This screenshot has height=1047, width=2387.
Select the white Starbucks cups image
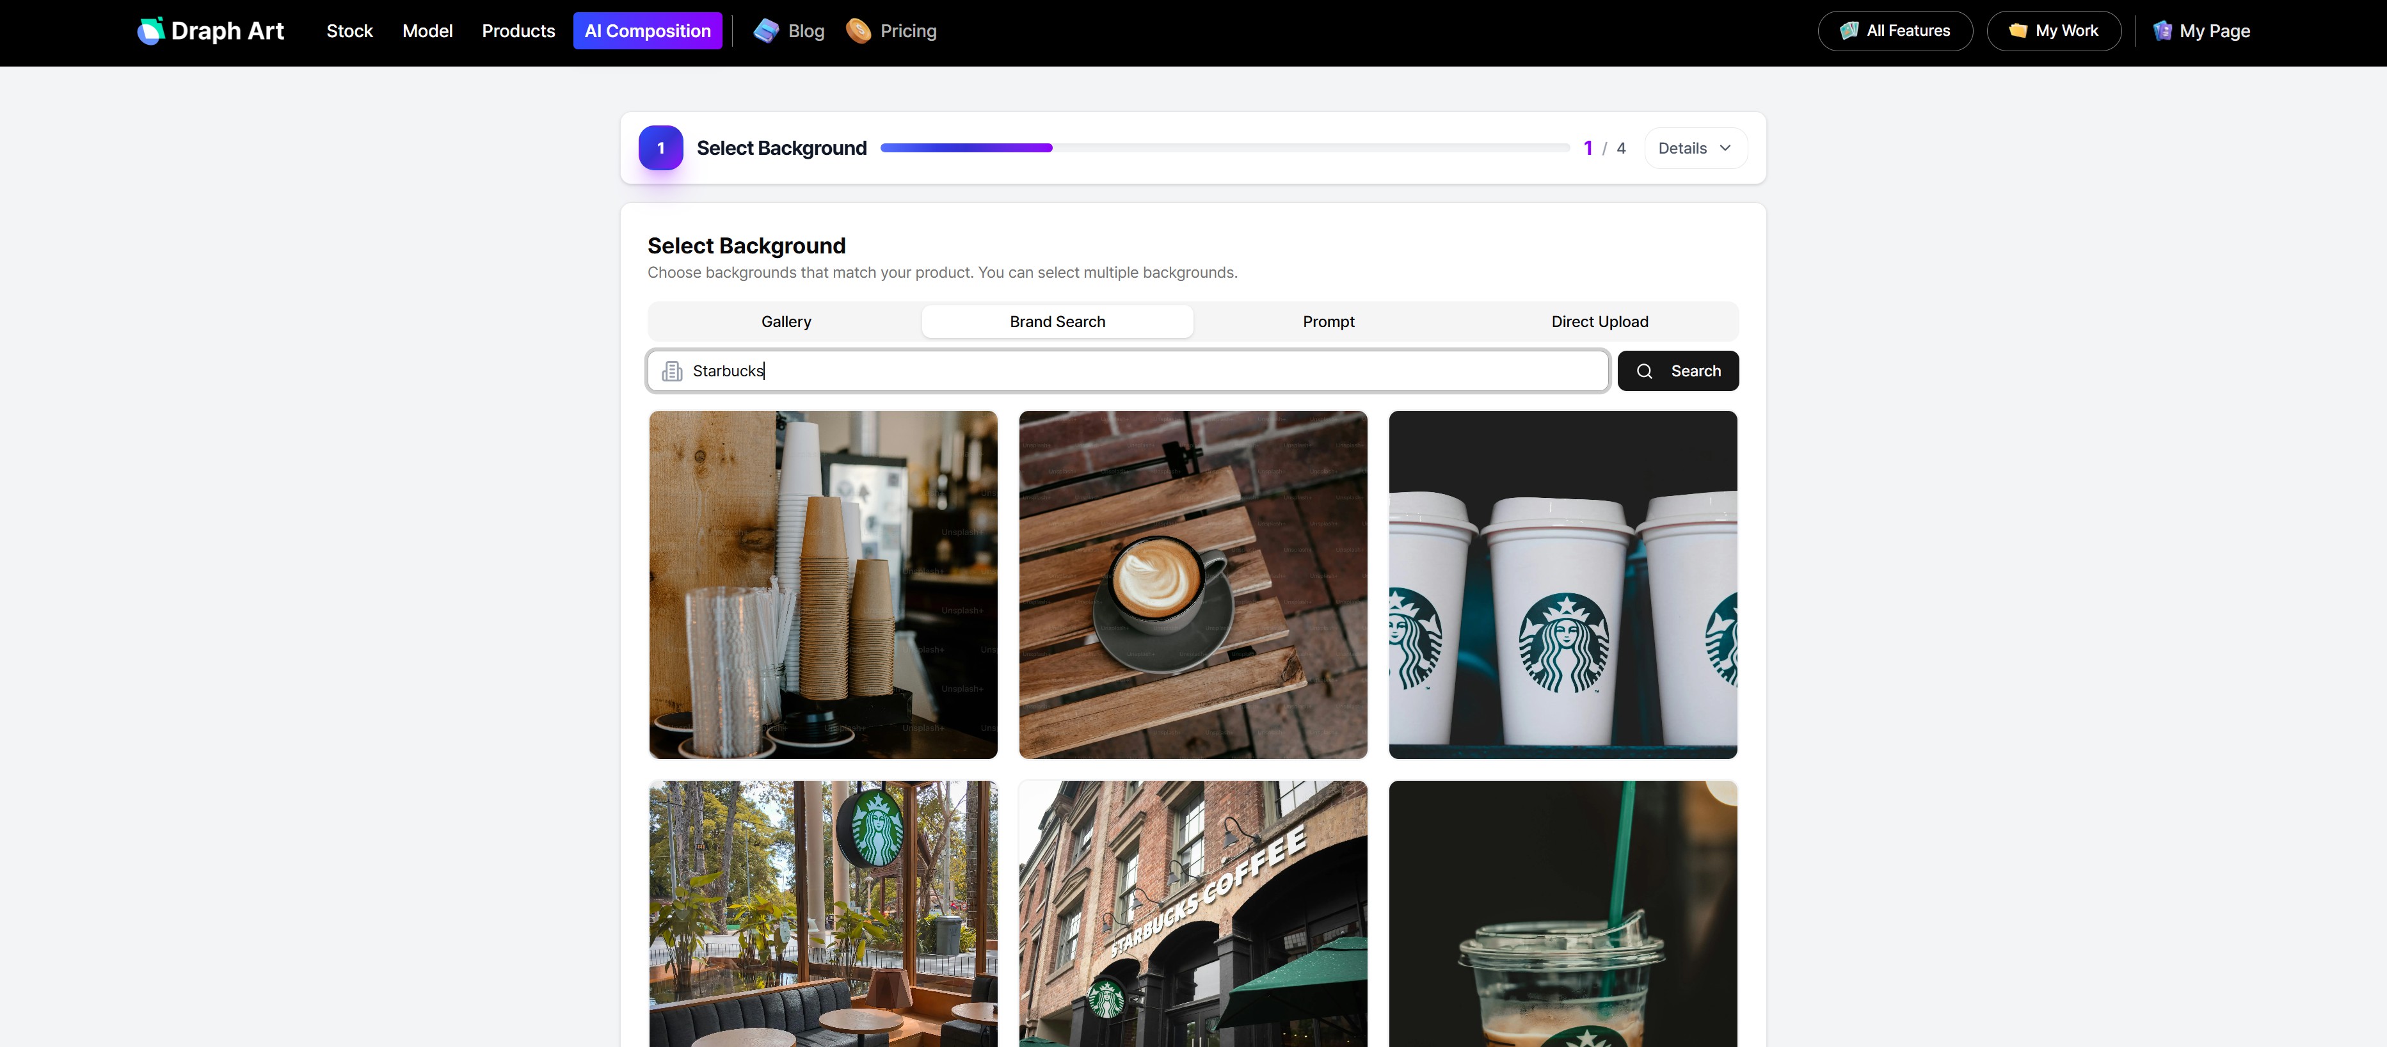[1562, 585]
